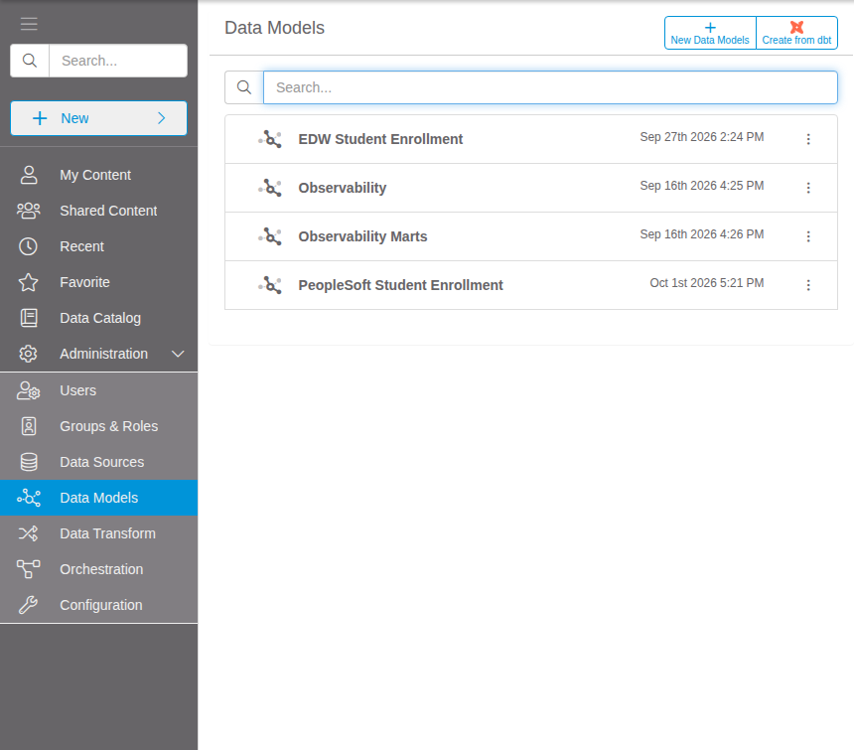Screen dimensions: 854x750
Task: Click the magnifier icon beside Data Models search
Action: click(244, 87)
